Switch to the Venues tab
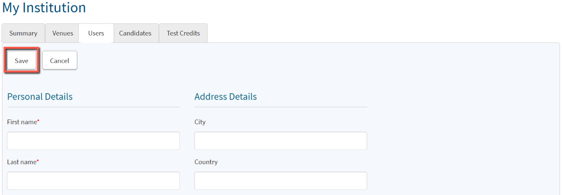 (x=63, y=33)
